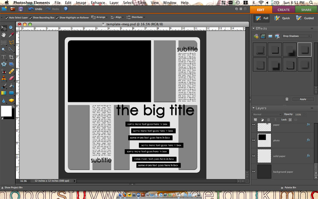Viewport: 318px width, 199px height.
Task: Click the Apply button in Effects
Action: pos(303,99)
